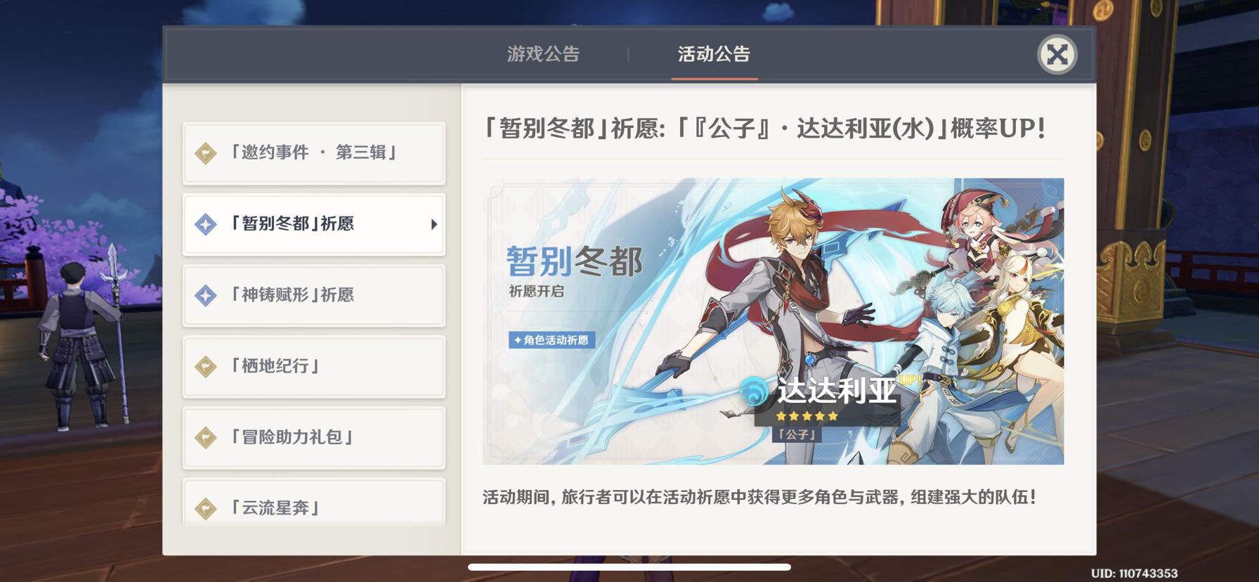This screenshot has width=1259, height=582.
Task: Open the 邀约事件·第三辑 announcement
Action: pos(314,153)
